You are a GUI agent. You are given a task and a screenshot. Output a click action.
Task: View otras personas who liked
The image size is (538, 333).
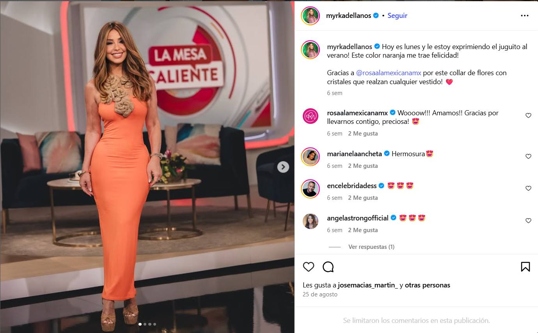click(427, 285)
